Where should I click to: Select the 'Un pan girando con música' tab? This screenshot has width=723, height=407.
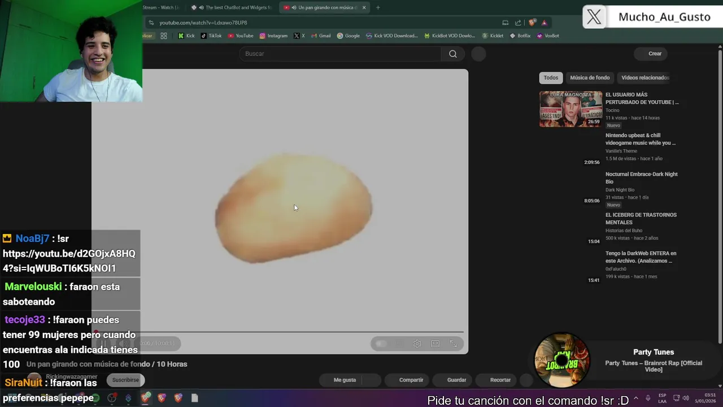[x=325, y=7]
